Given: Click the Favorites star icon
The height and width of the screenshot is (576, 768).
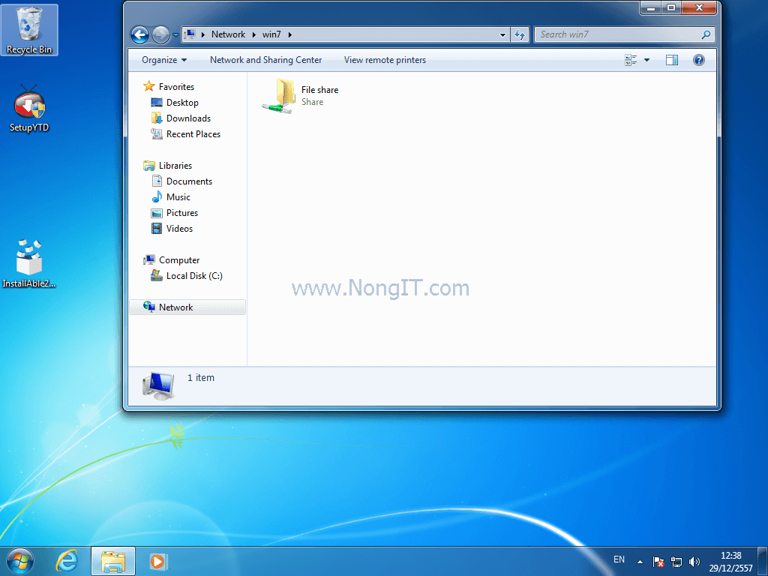Looking at the screenshot, I should tap(149, 86).
